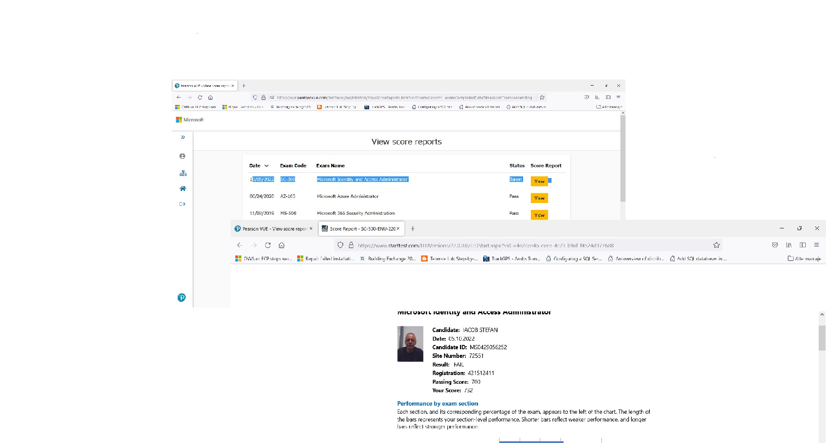The width and height of the screenshot is (826, 443).
Task: Click the round Pearson logo in sidebar
Action: [x=182, y=298]
